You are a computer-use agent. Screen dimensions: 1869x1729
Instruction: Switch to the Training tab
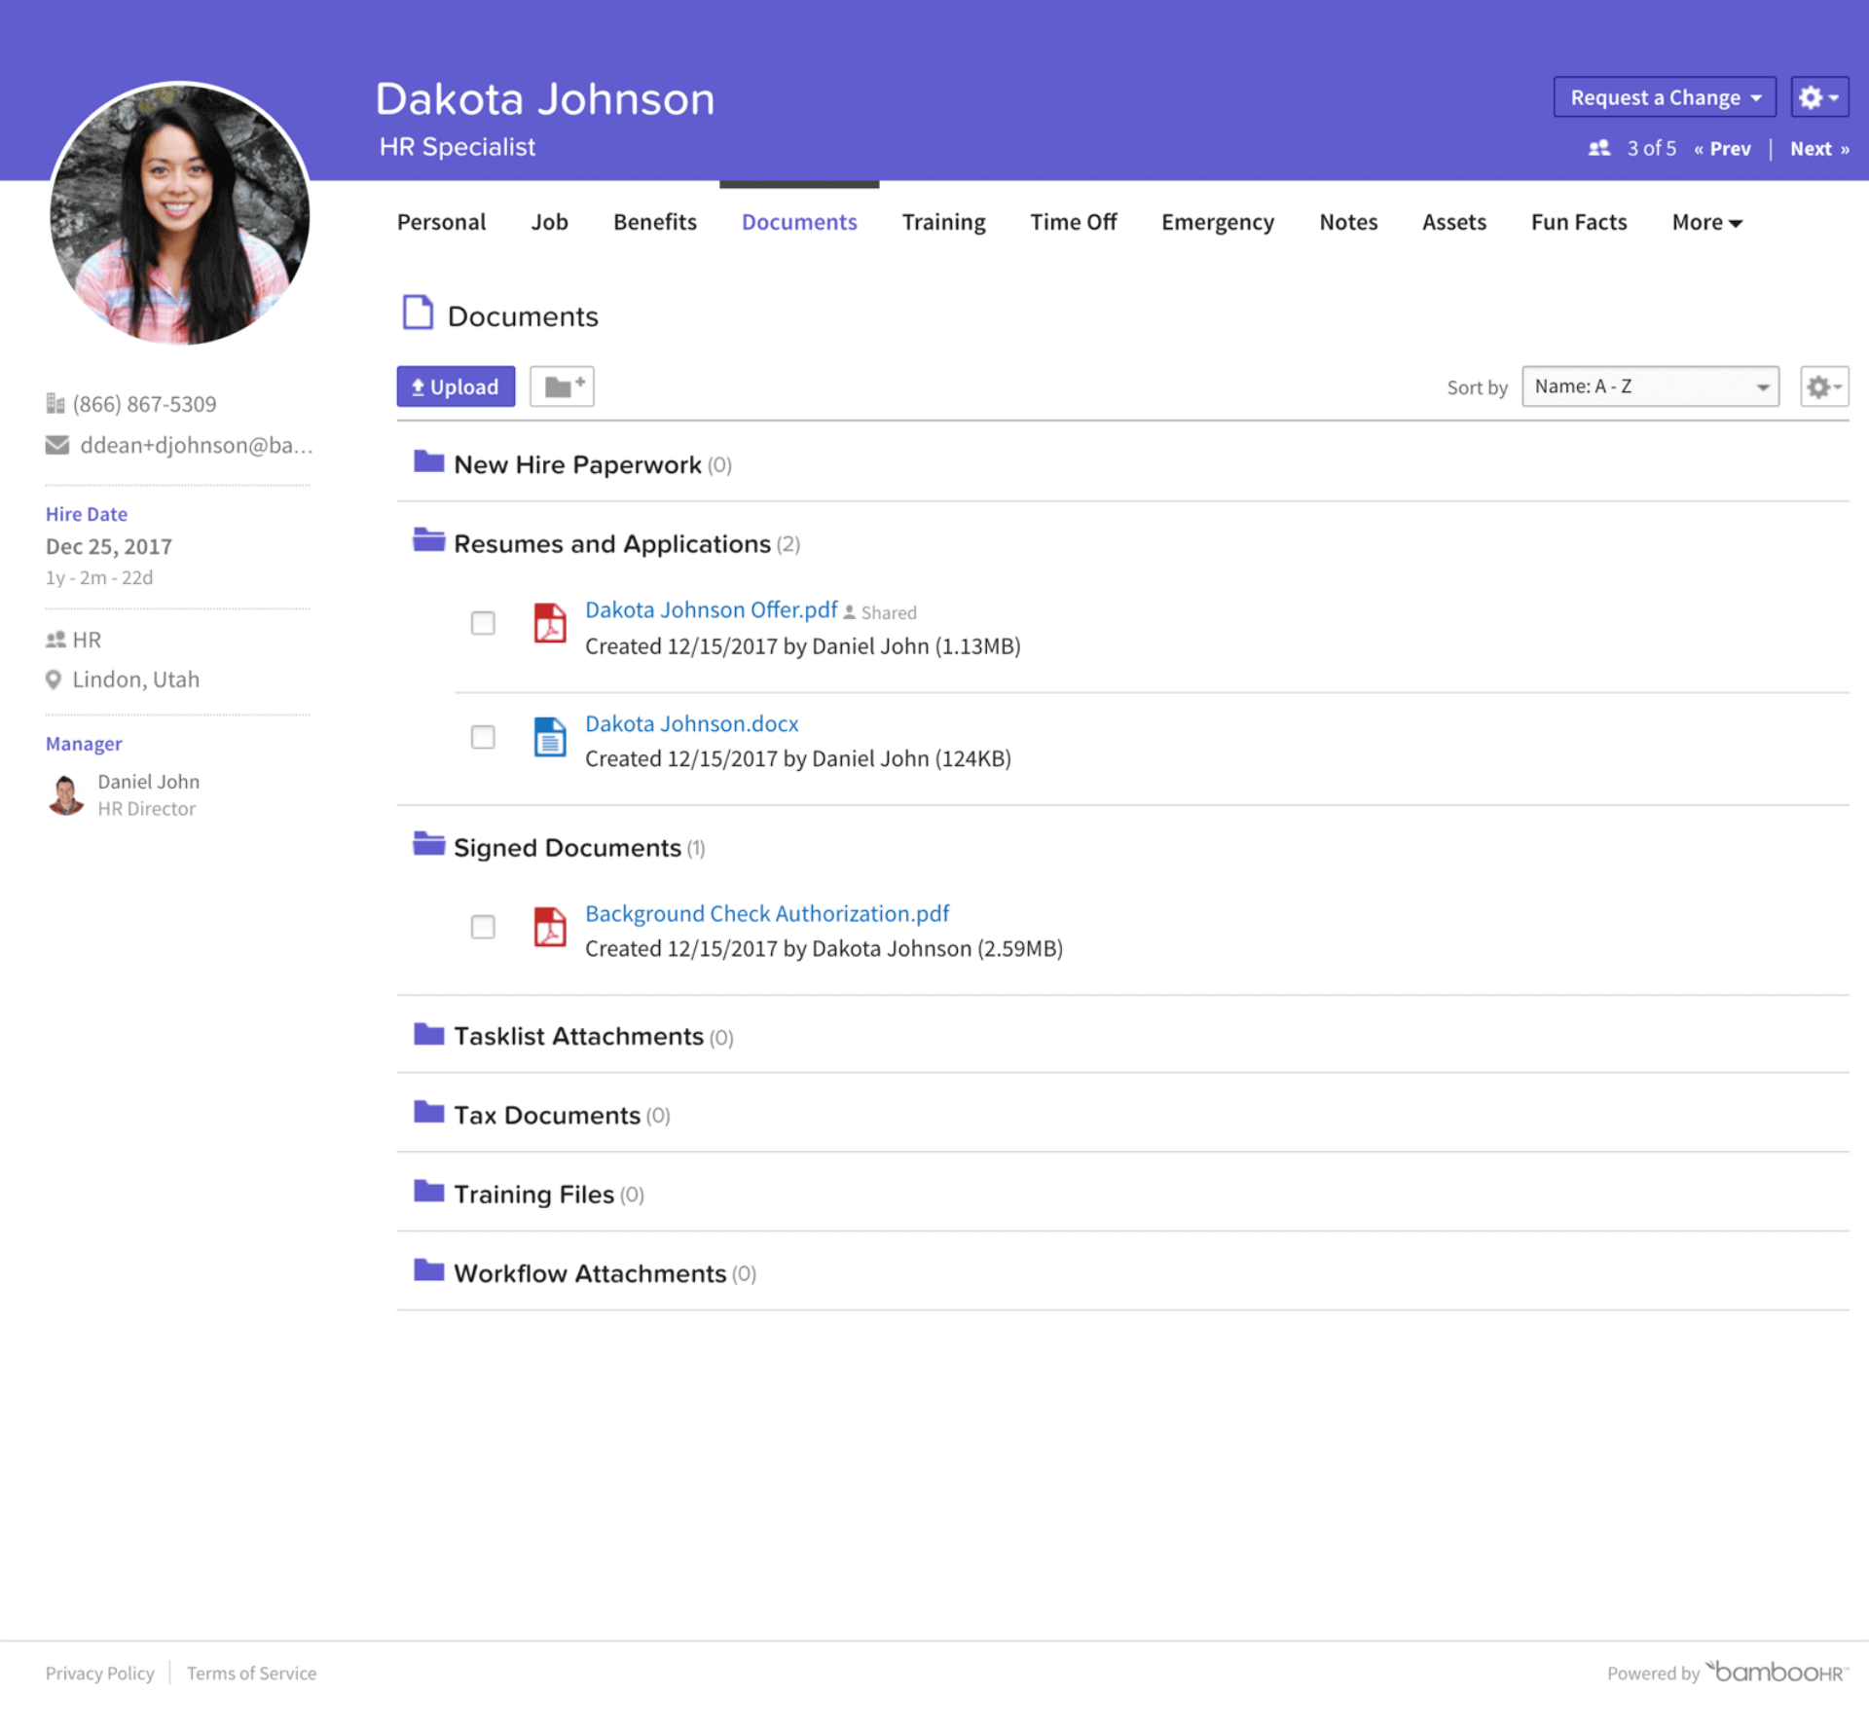pos(943,222)
